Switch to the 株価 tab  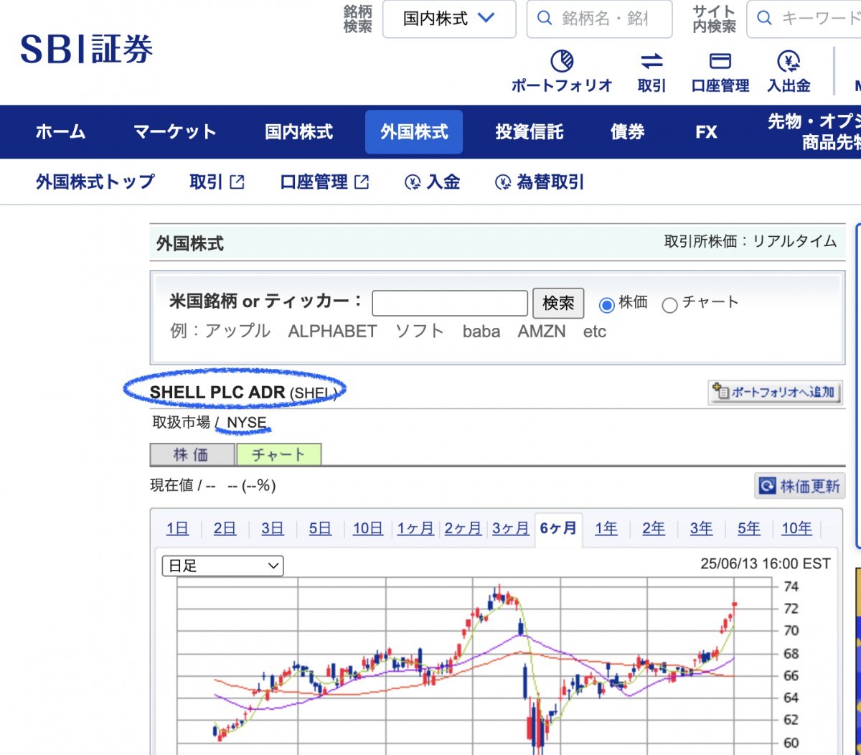[192, 454]
